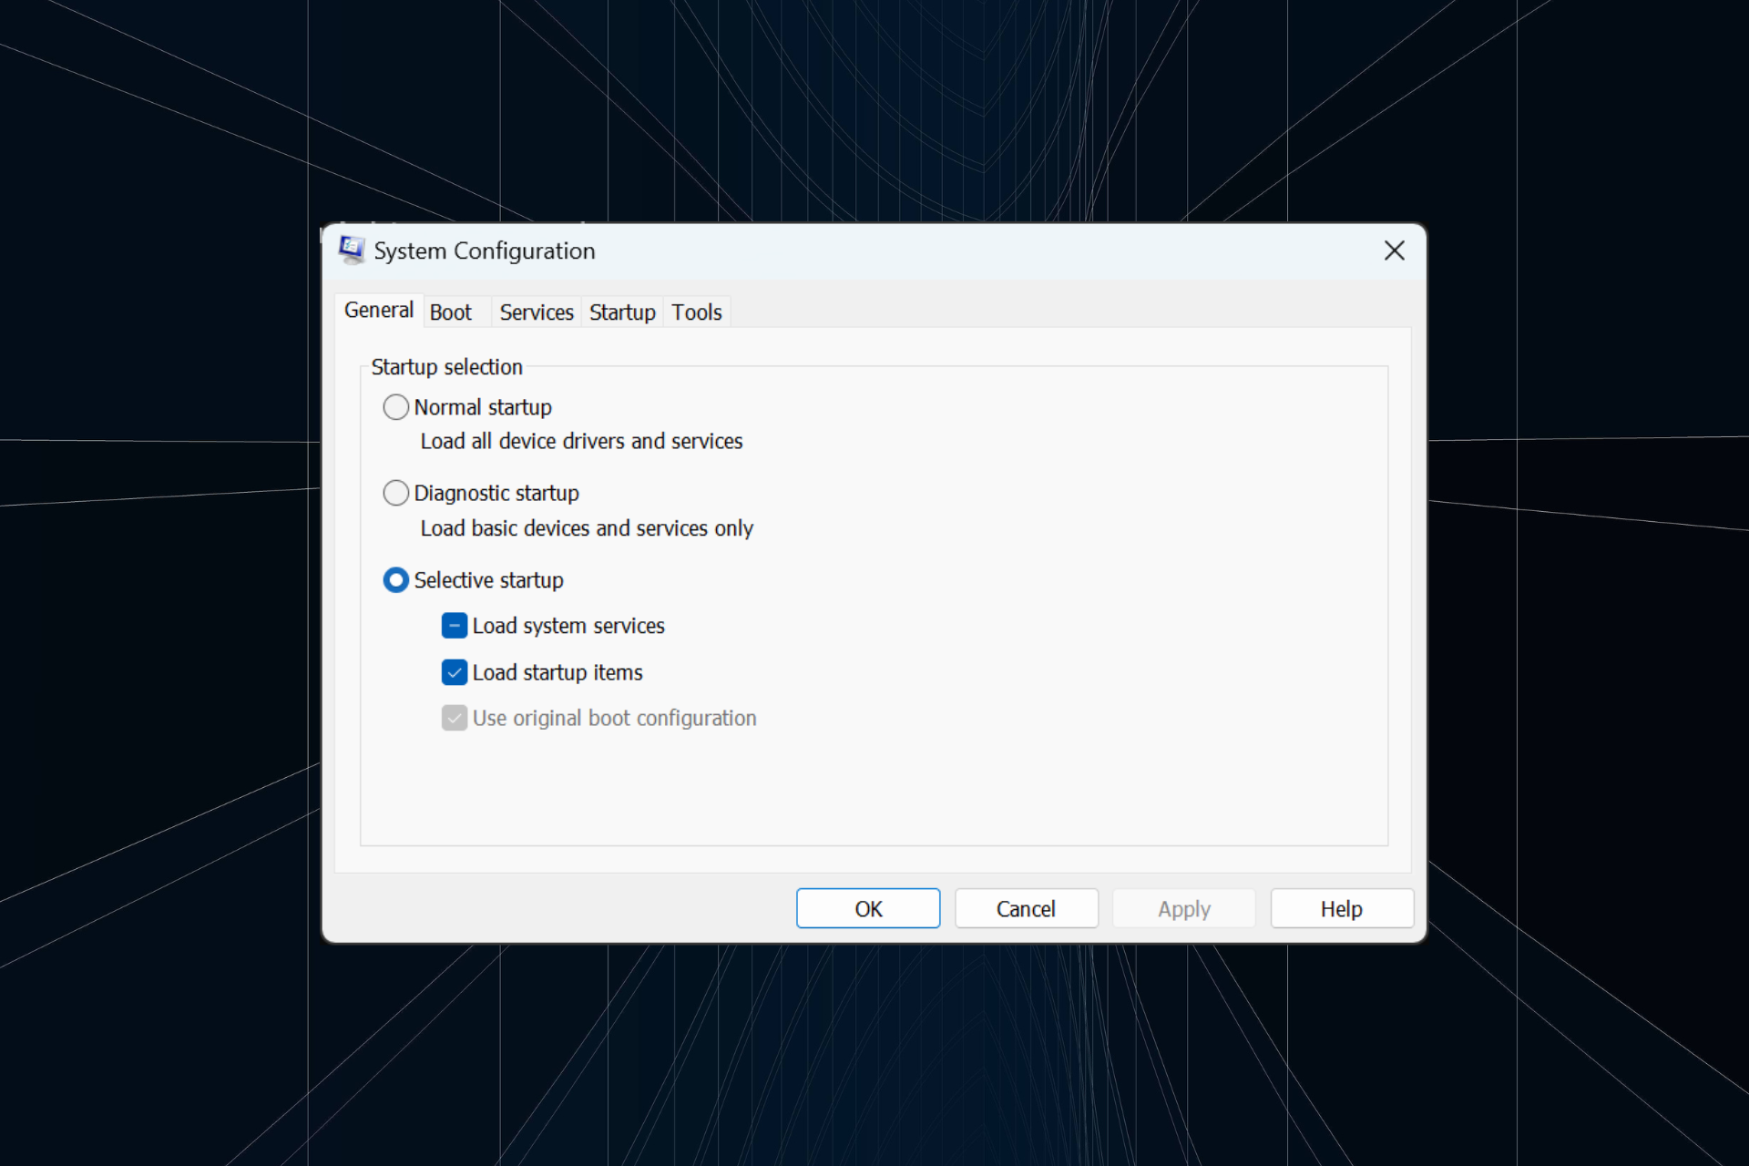
Task: Click the Use original boot configuration checkbox
Action: tap(454, 718)
